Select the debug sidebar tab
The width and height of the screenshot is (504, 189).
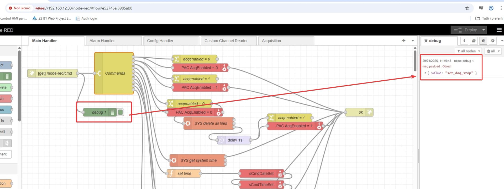click(439, 41)
